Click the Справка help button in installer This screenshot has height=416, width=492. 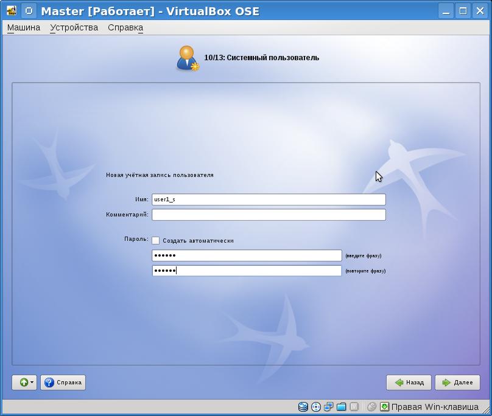point(63,383)
